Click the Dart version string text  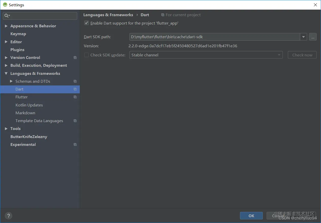(183, 46)
